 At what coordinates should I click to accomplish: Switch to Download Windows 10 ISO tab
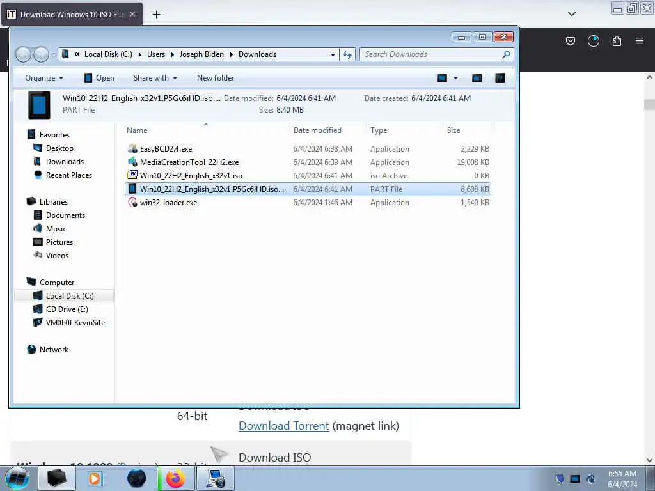[x=72, y=14]
